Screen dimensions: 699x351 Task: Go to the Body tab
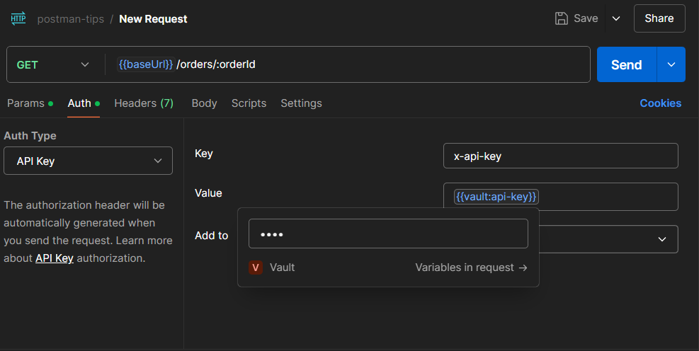click(204, 103)
